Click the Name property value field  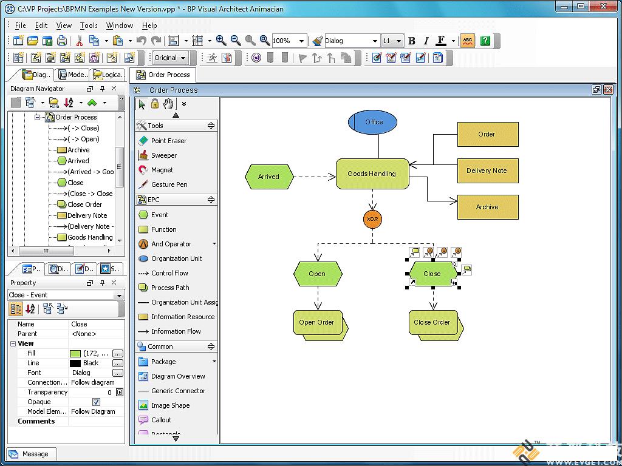point(97,324)
